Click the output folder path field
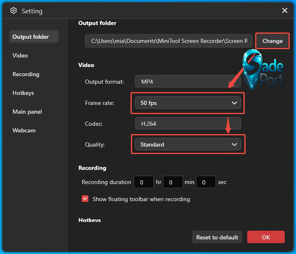 tap(169, 41)
